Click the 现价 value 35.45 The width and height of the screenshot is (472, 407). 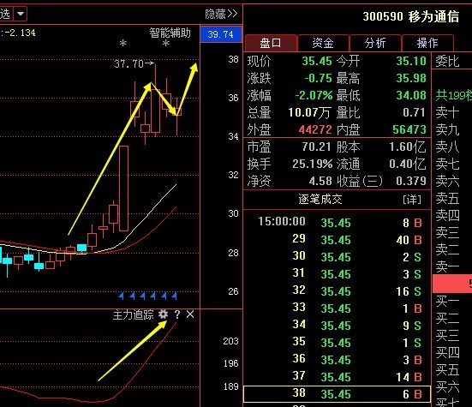(x=317, y=61)
